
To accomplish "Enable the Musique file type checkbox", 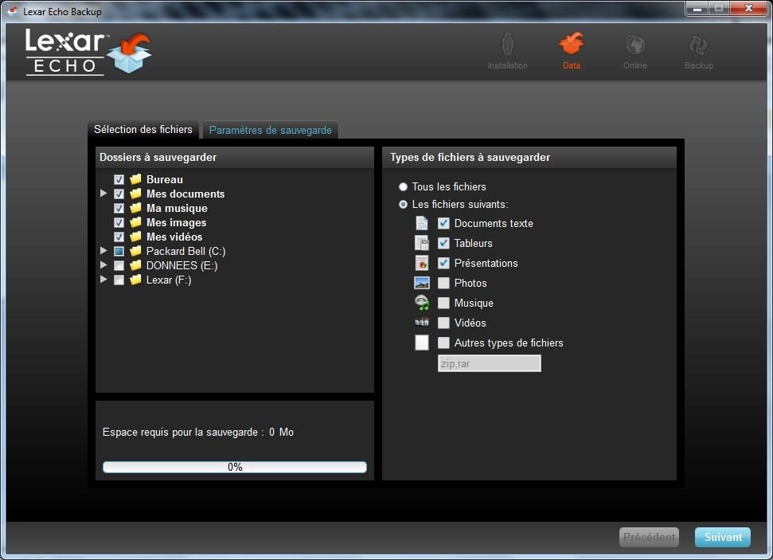I will click(x=443, y=303).
